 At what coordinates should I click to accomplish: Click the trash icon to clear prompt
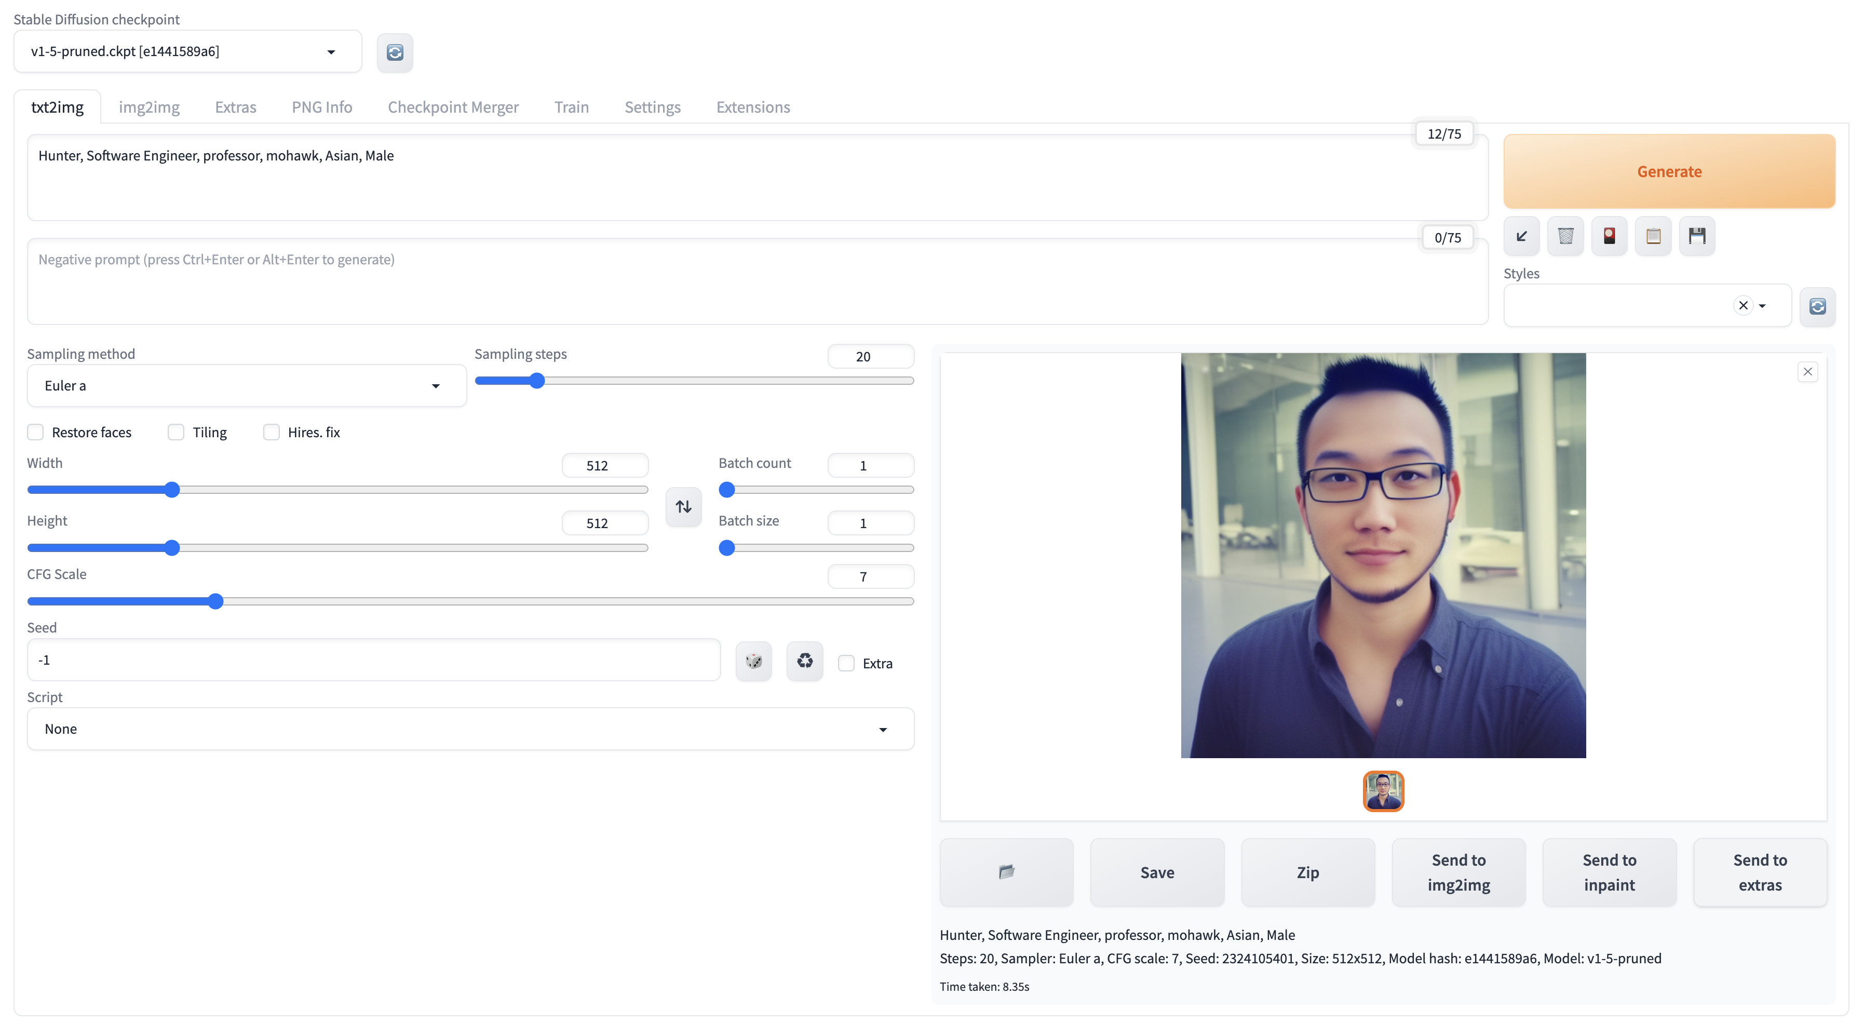pyautogui.click(x=1565, y=236)
